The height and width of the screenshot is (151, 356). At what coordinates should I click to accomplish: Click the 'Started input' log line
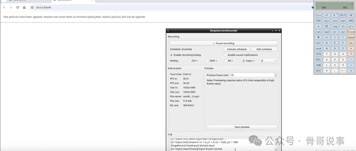coord(193,145)
